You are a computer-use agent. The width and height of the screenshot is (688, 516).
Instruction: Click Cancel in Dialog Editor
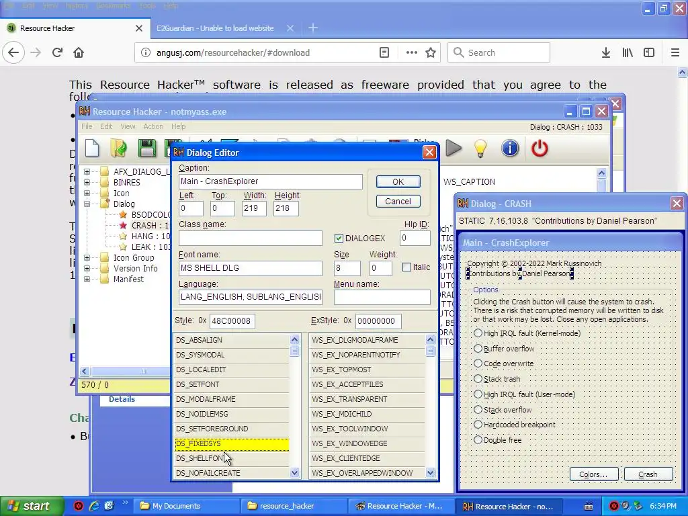coord(398,202)
